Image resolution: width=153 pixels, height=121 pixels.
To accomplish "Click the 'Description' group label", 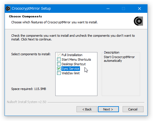I will [111, 52].
